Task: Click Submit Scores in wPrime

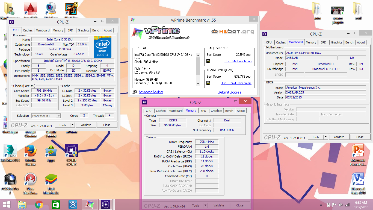Action: (229, 92)
